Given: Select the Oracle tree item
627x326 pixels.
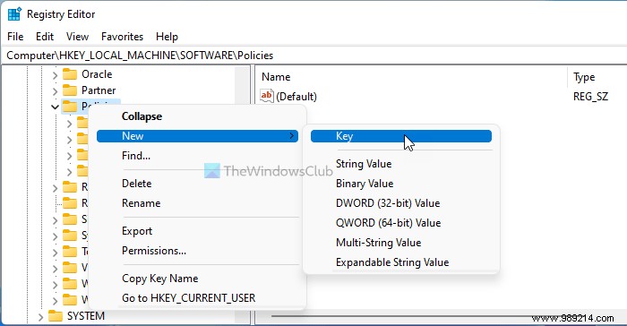Looking at the screenshot, I should (97, 74).
